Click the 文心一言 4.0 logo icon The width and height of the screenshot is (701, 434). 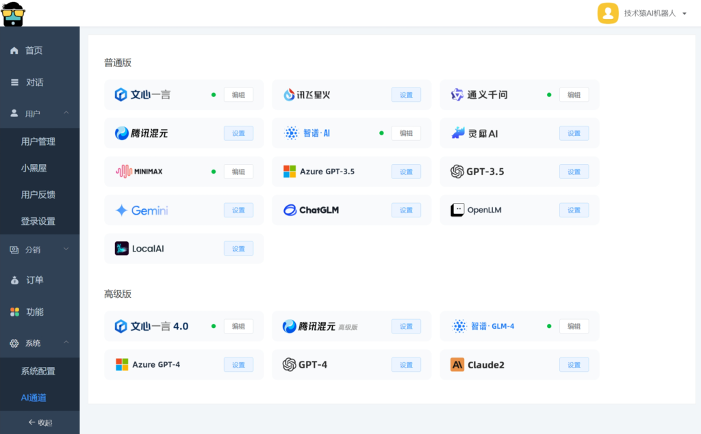point(120,327)
